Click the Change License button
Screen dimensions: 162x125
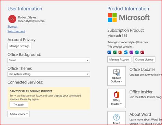click(144, 60)
